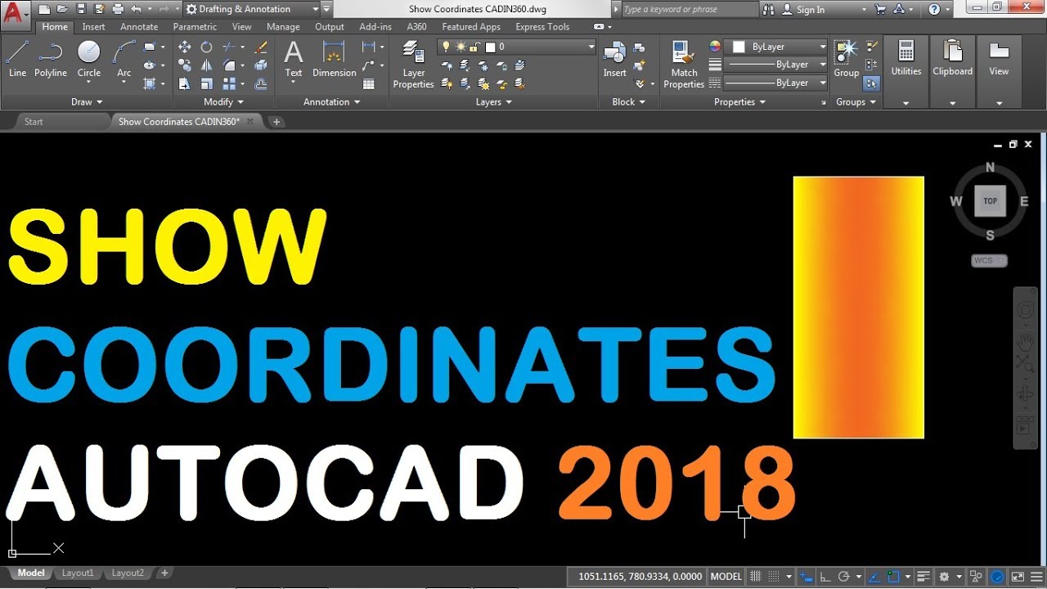The height and width of the screenshot is (589, 1047).
Task: Click the Erase tool icon
Action: click(261, 47)
